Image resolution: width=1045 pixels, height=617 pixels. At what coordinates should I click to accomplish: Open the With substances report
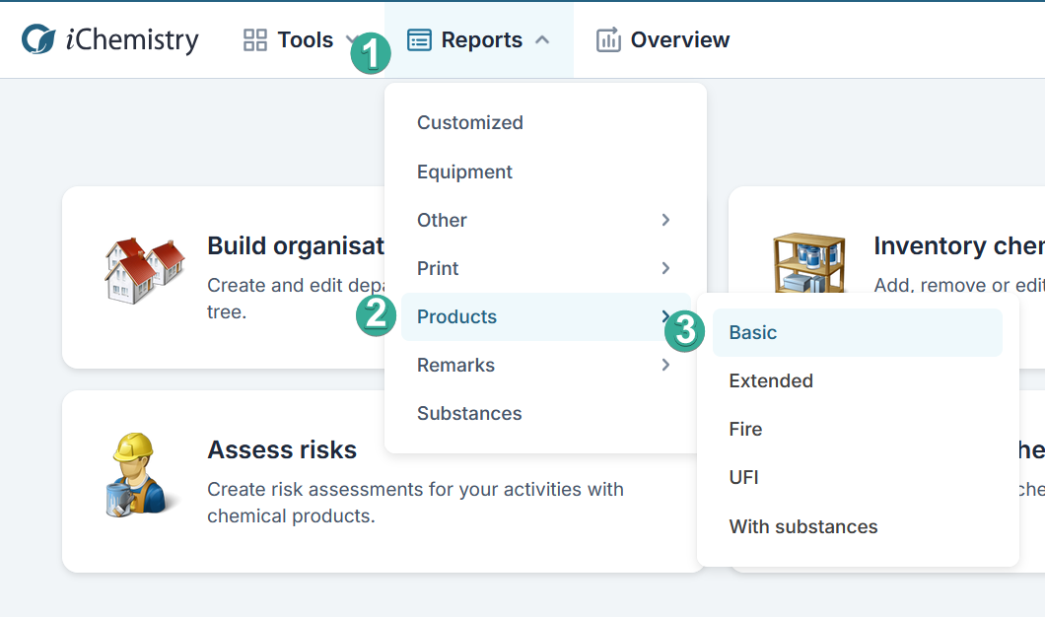pos(803,527)
